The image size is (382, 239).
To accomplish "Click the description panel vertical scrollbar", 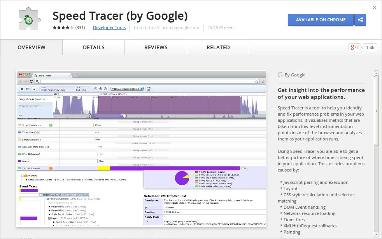I will tap(377, 111).
